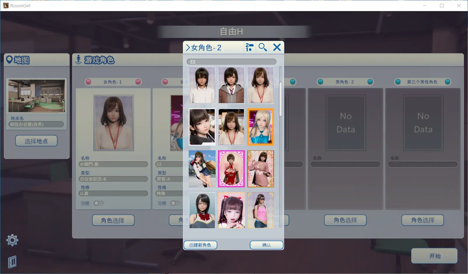The height and width of the screenshot is (274, 468).
Task: Collapse the dialog using the chevron beside 女角色-2
Action: (x=188, y=48)
